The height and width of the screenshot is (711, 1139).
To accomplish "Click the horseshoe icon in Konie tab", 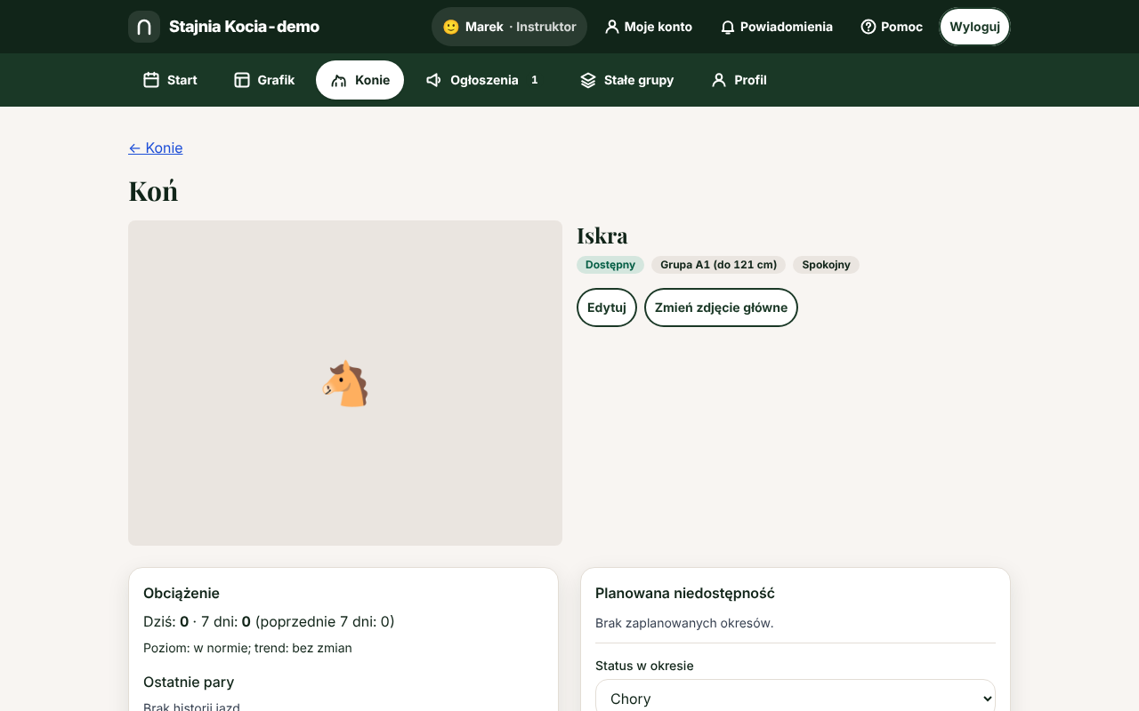I will pyautogui.click(x=339, y=80).
